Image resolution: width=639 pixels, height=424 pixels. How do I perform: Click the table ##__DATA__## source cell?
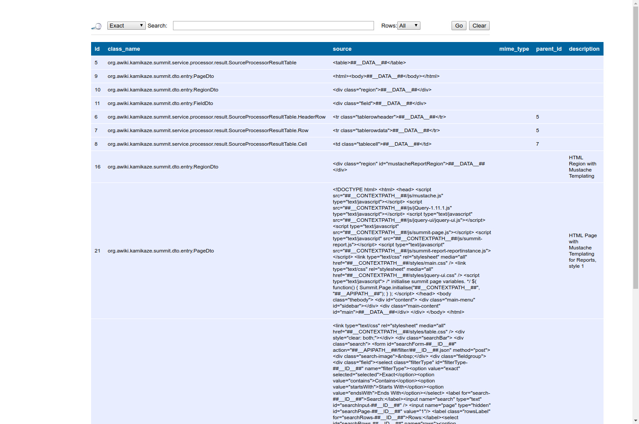coord(369,63)
